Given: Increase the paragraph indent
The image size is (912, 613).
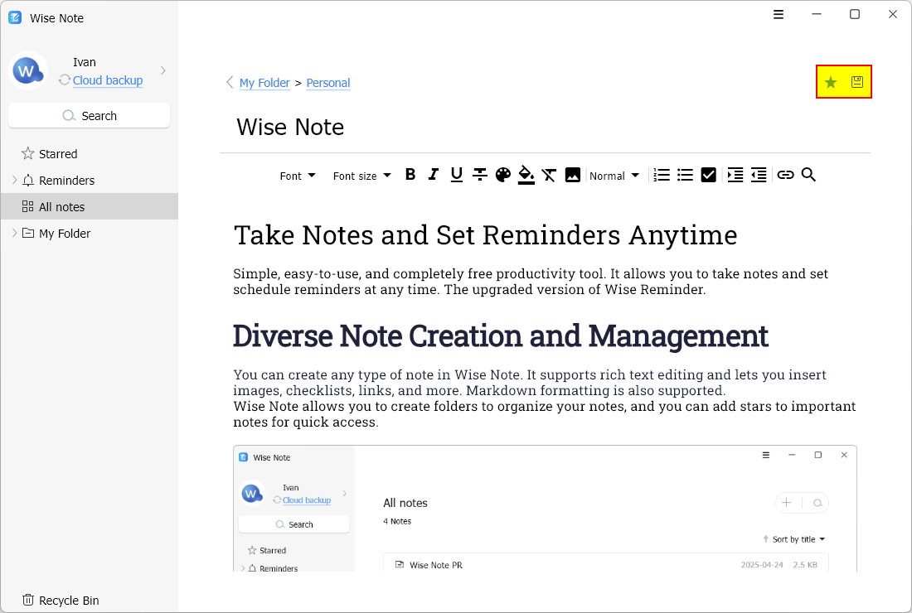Looking at the screenshot, I should tap(735, 175).
